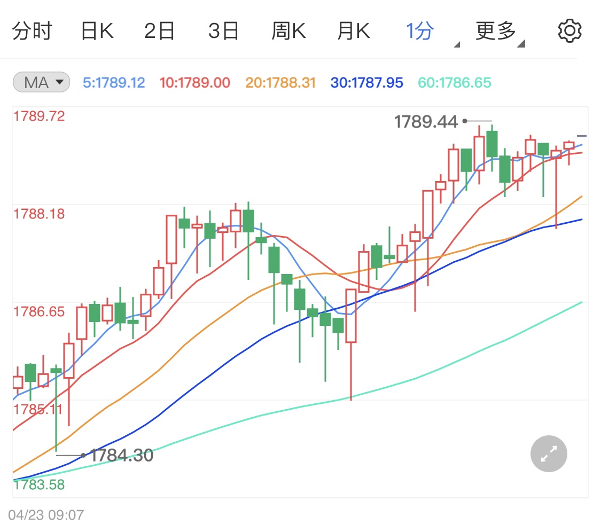Click MA20 value 20:1788.31
The height and width of the screenshot is (532, 601).
tap(280, 82)
